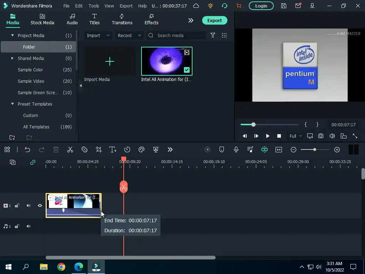Open the crop and zoom tool

(99, 149)
